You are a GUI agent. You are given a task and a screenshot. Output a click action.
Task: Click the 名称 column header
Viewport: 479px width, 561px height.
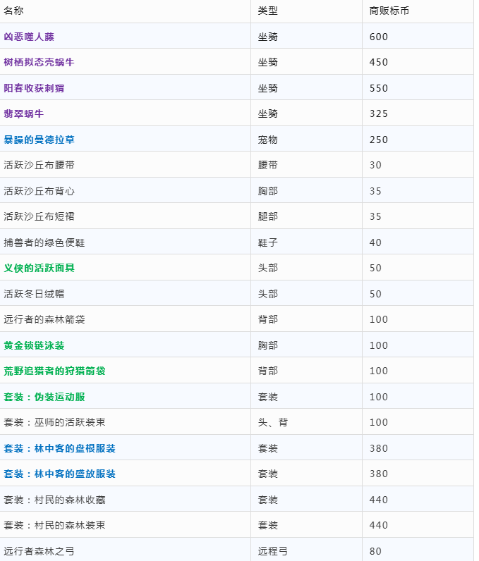pos(14,11)
